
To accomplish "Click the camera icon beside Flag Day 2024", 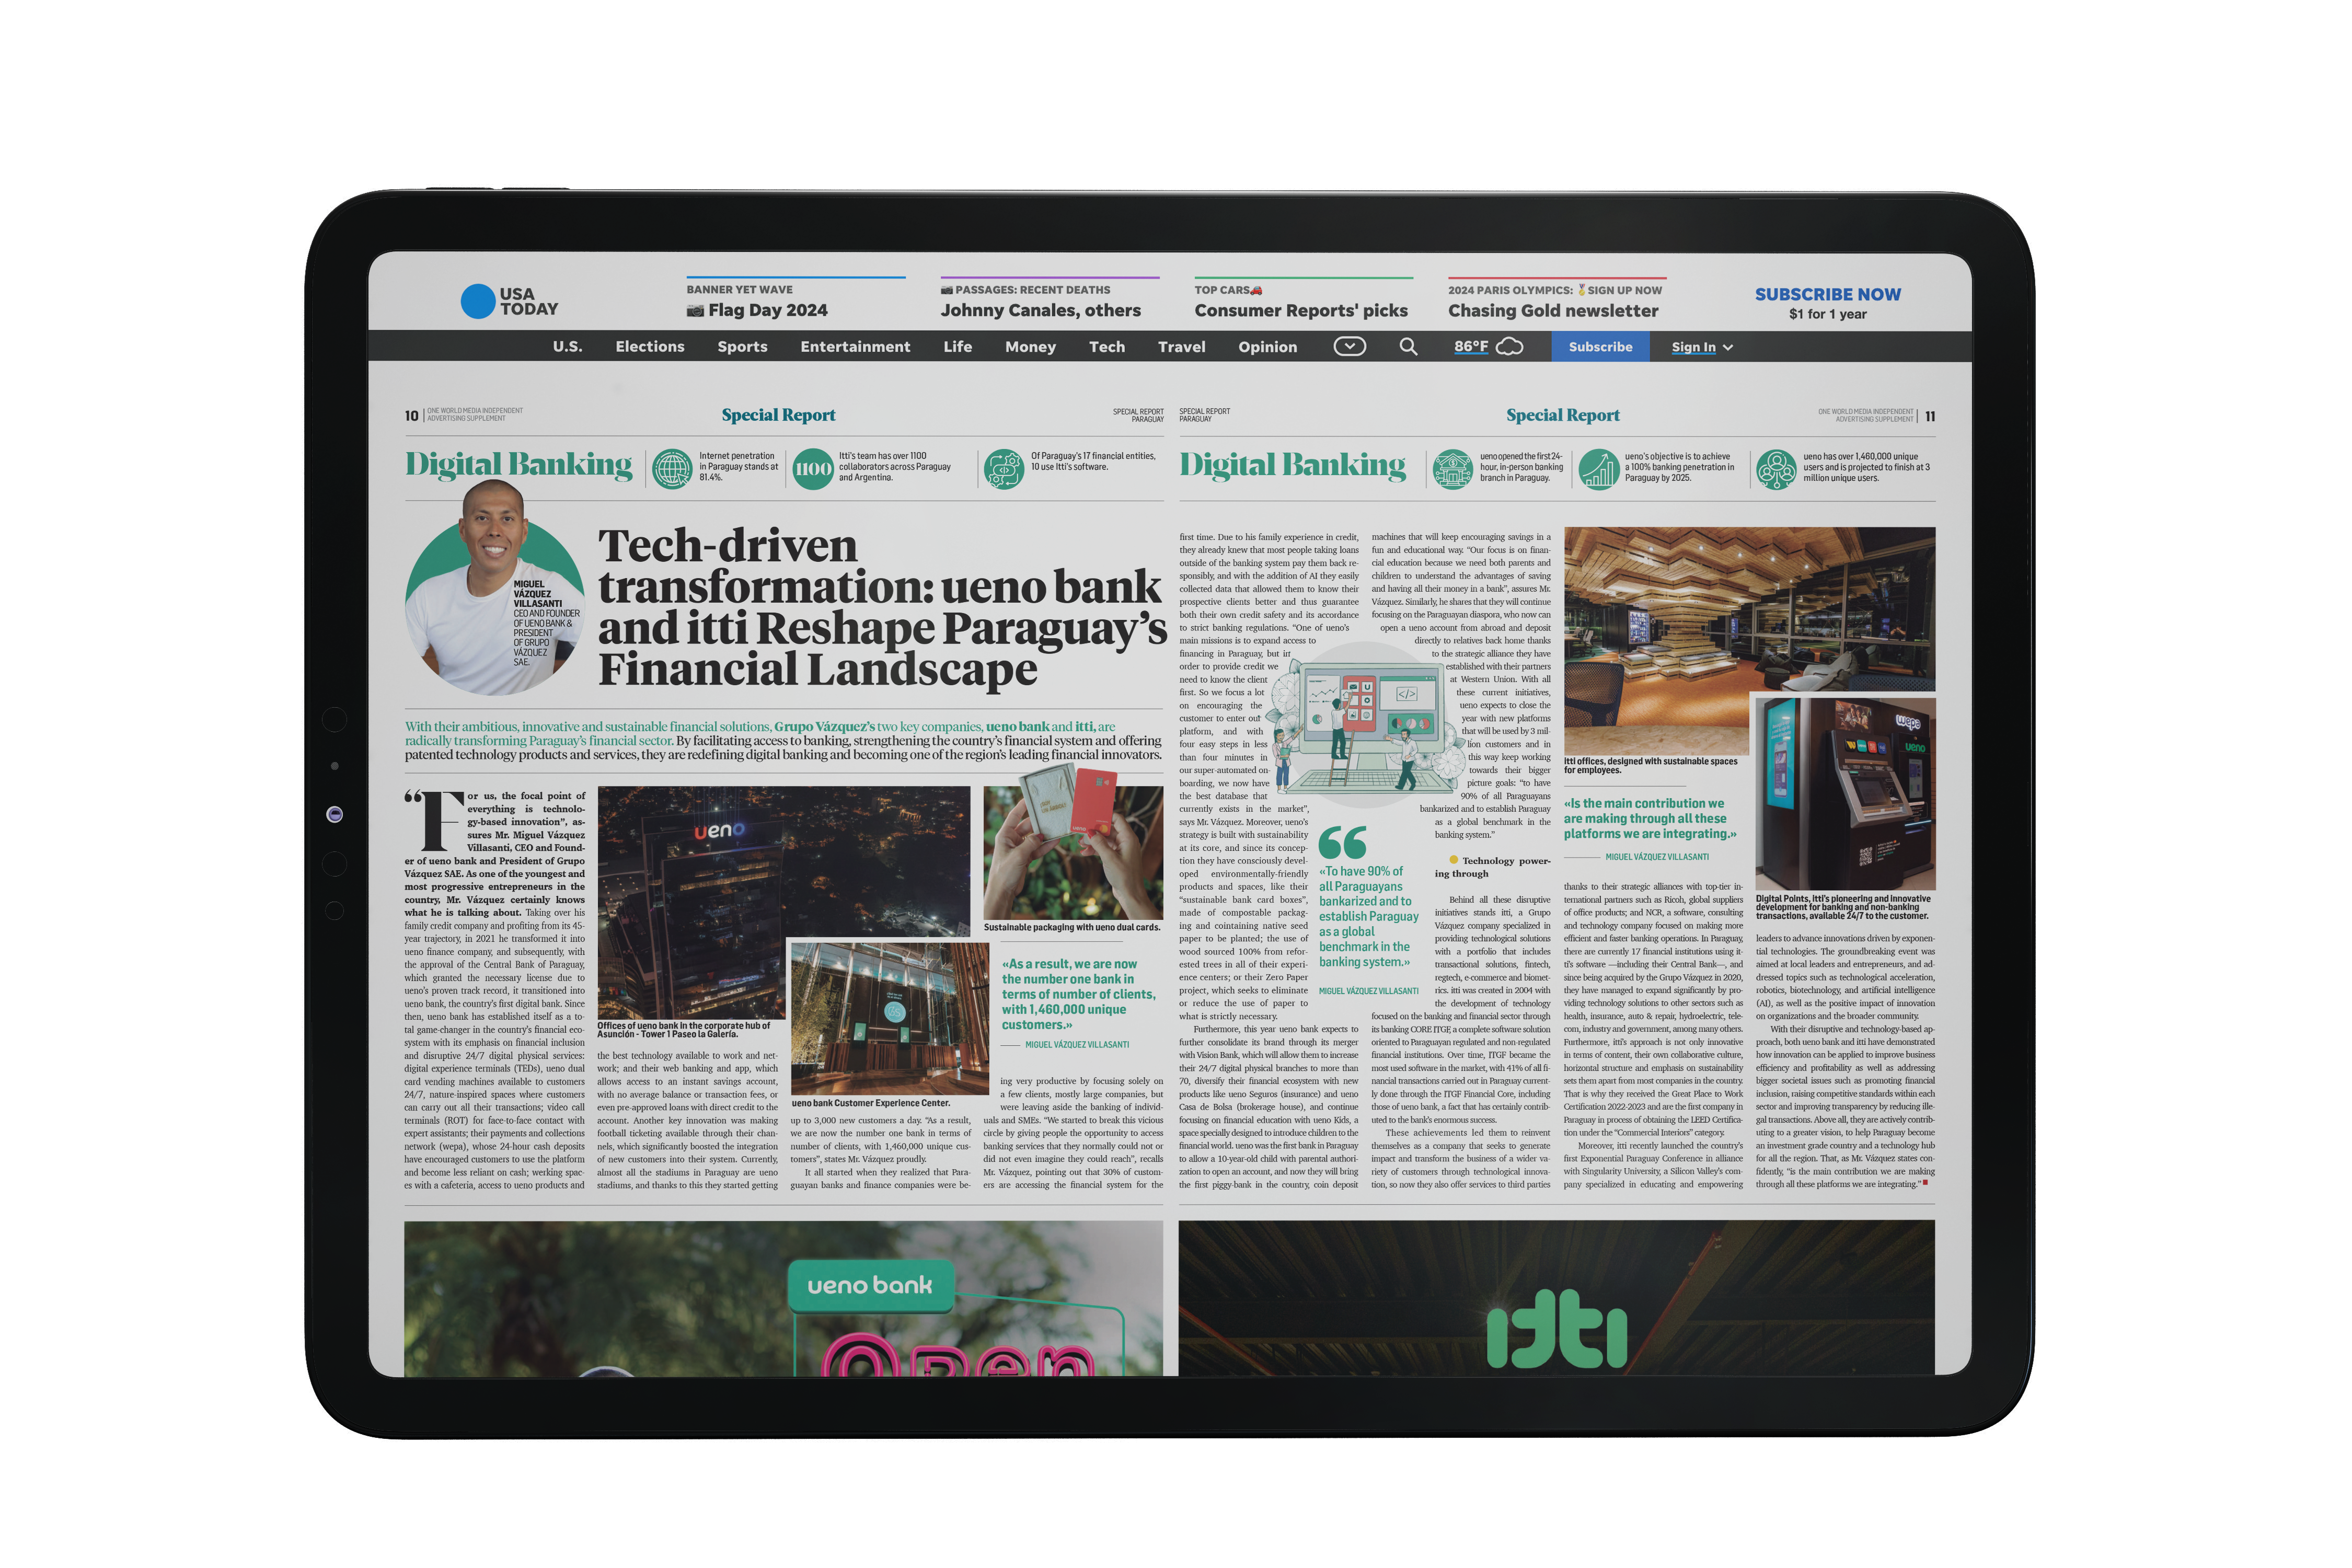I will (695, 310).
